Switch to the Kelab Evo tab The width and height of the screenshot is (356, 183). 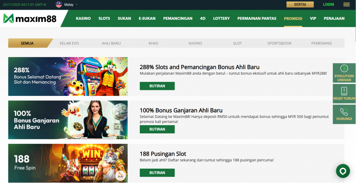coord(69,43)
